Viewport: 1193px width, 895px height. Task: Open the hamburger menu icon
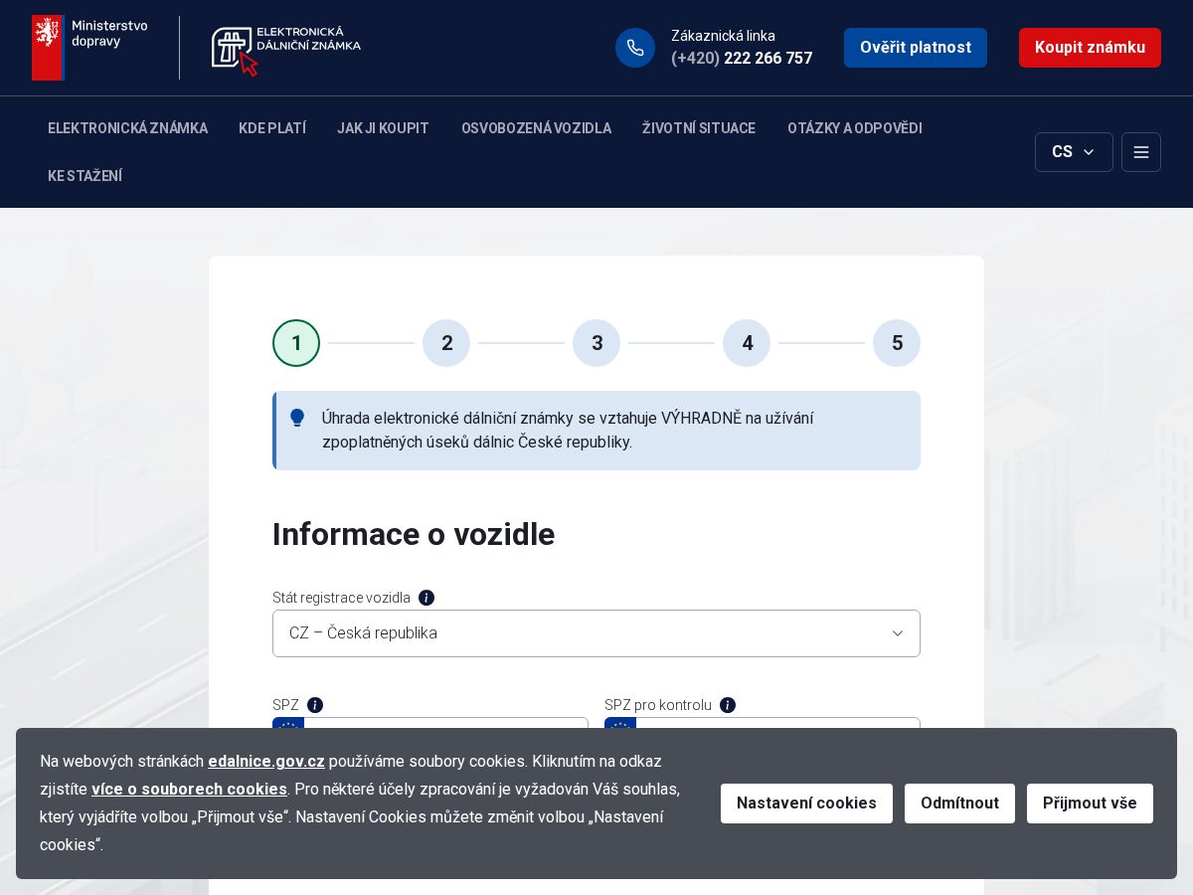tap(1141, 152)
